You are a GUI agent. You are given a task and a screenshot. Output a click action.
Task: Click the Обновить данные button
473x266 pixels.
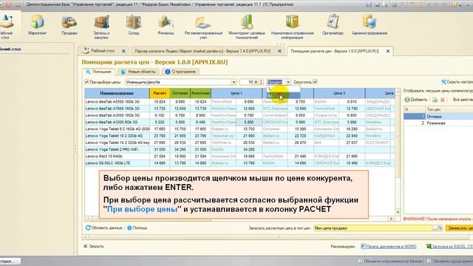point(103,228)
